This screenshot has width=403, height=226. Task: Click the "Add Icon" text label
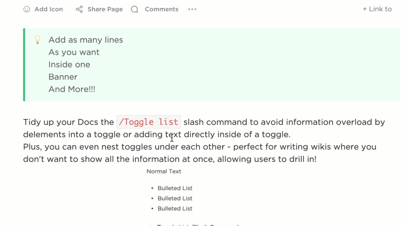click(49, 9)
